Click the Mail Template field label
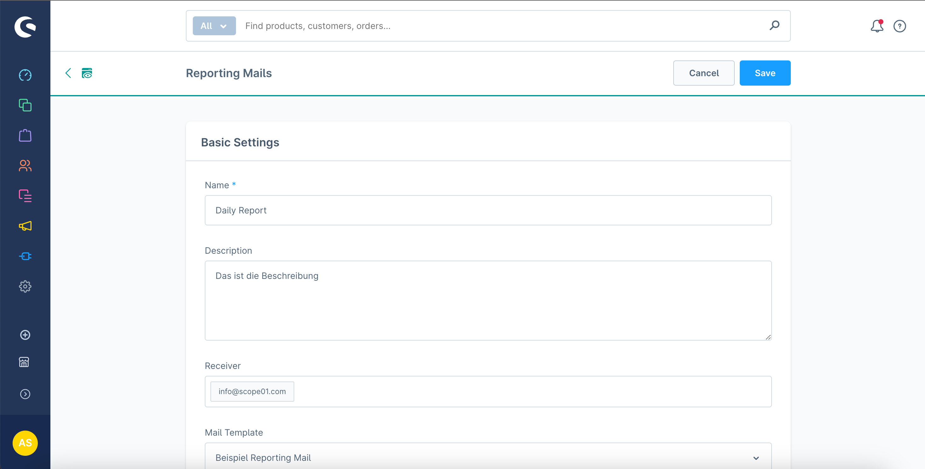The width and height of the screenshot is (925, 469). point(234,432)
